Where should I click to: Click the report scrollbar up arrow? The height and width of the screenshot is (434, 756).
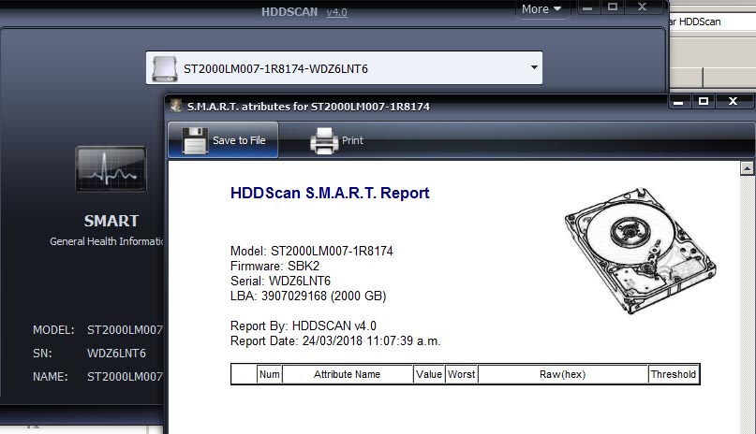(747, 168)
